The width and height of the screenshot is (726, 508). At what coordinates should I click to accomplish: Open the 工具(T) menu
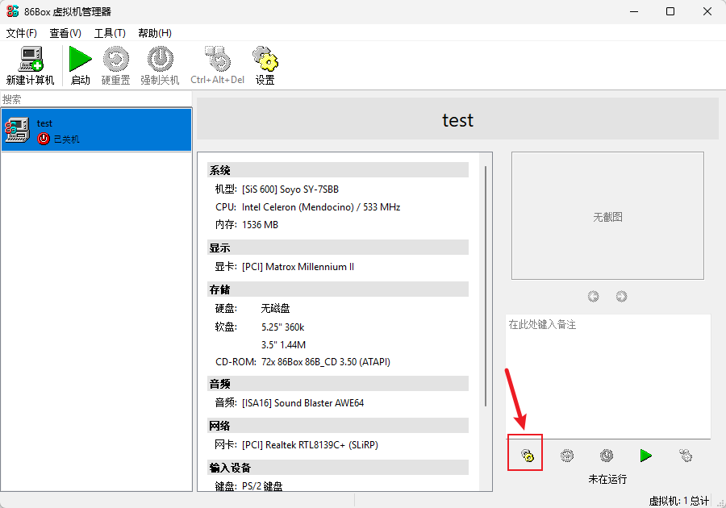coord(110,33)
